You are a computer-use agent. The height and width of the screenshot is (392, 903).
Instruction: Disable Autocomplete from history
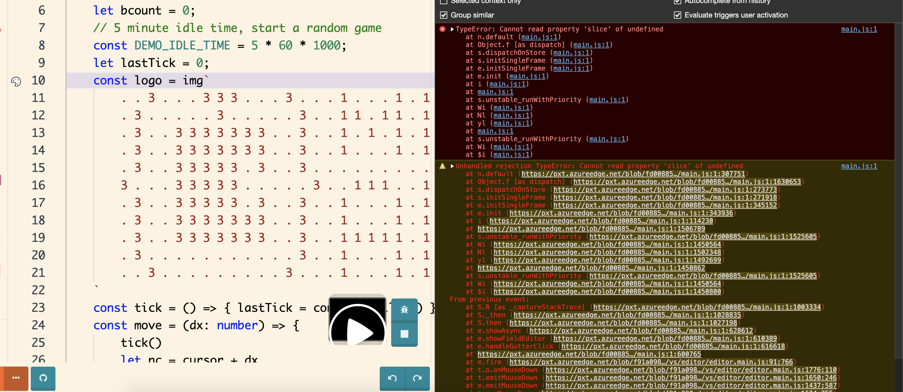pos(678,2)
